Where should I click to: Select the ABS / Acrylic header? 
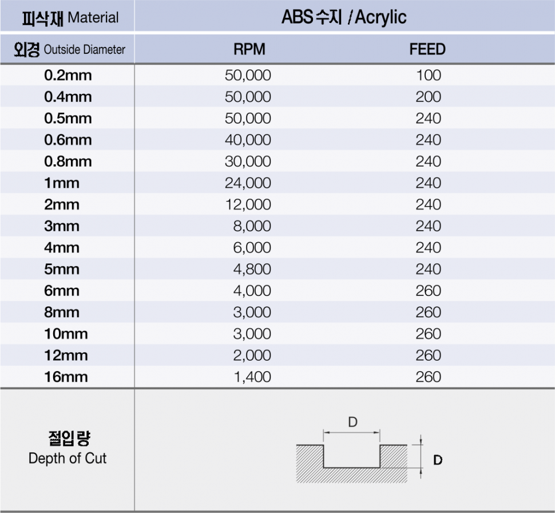click(x=344, y=17)
